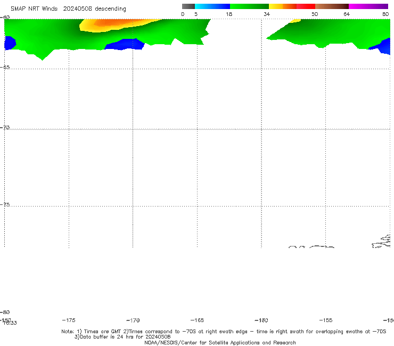
Task: Click the longitude label -165
Action: (x=197, y=320)
